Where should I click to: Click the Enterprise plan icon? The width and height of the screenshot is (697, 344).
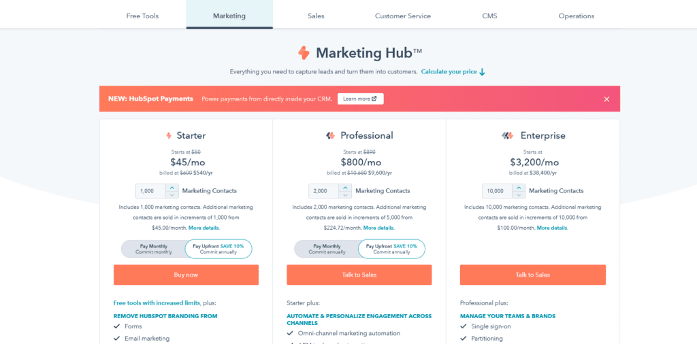click(x=508, y=136)
